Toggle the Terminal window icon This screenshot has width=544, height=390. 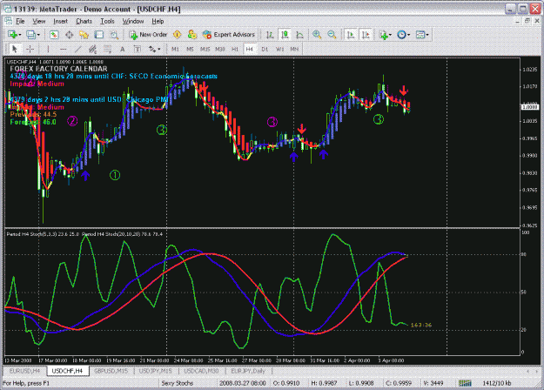coord(99,34)
